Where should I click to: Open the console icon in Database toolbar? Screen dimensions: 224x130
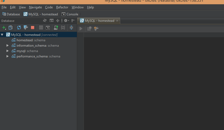[x=48, y=28]
